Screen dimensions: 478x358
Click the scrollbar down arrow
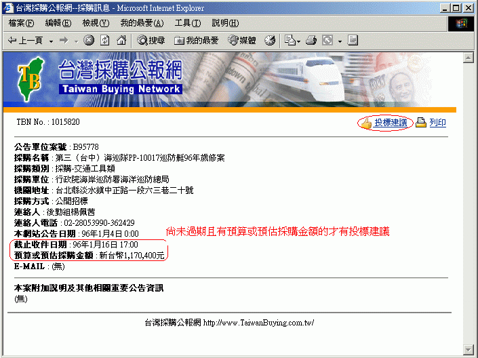tap(468, 349)
